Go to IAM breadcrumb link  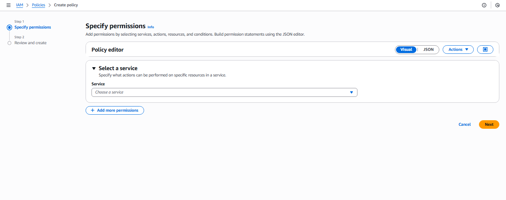pyautogui.click(x=20, y=5)
